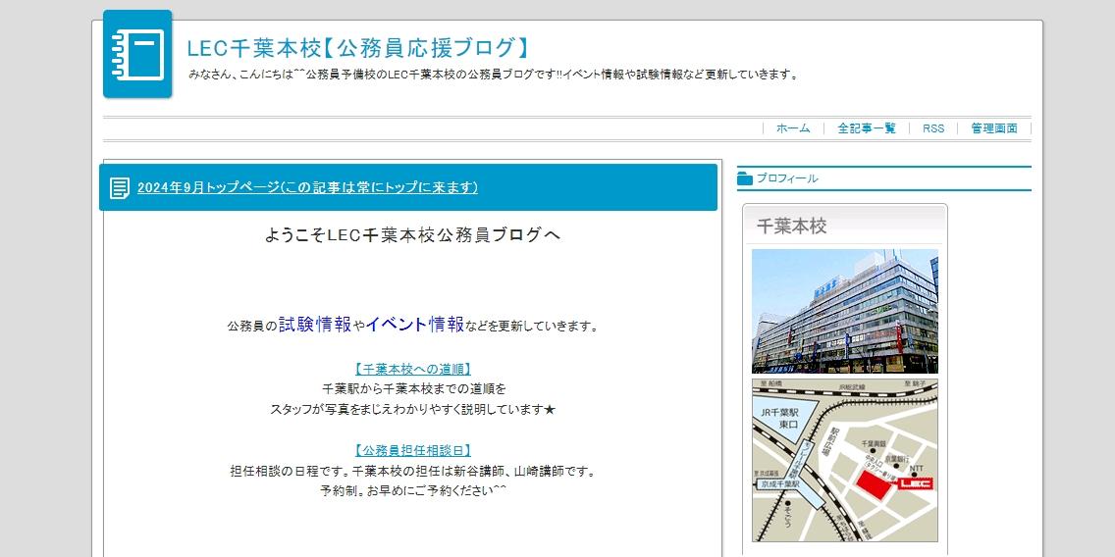Open 全記事一覧 in the navigation bar
This screenshot has width=1115, height=557.
click(866, 128)
